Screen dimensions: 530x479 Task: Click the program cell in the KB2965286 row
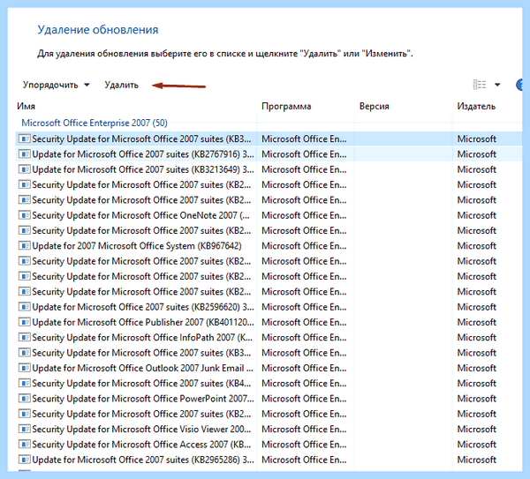click(304, 460)
